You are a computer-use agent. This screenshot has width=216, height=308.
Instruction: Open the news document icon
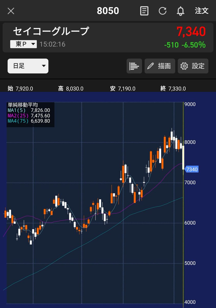coord(144,11)
